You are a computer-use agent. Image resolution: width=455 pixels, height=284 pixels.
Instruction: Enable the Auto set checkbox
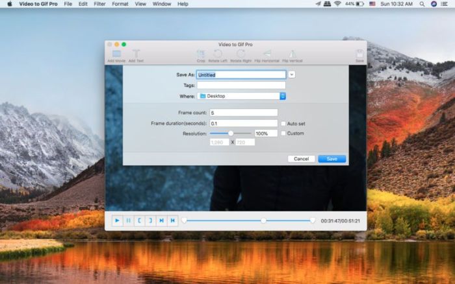(x=283, y=123)
